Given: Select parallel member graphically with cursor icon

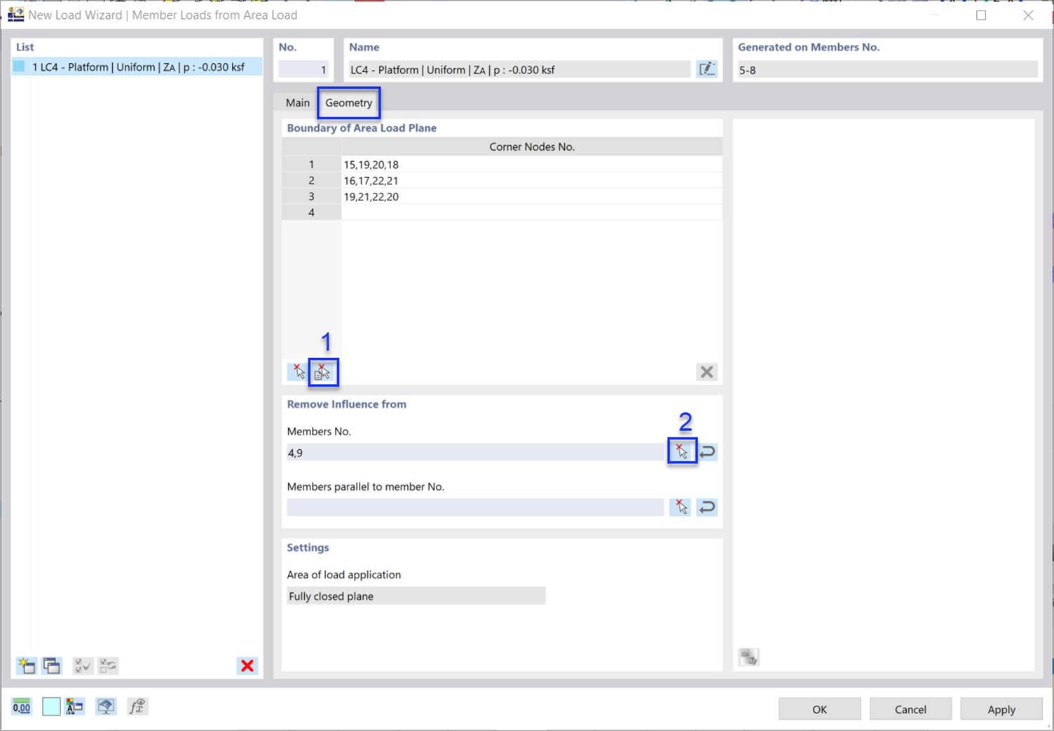Looking at the screenshot, I should (x=680, y=507).
